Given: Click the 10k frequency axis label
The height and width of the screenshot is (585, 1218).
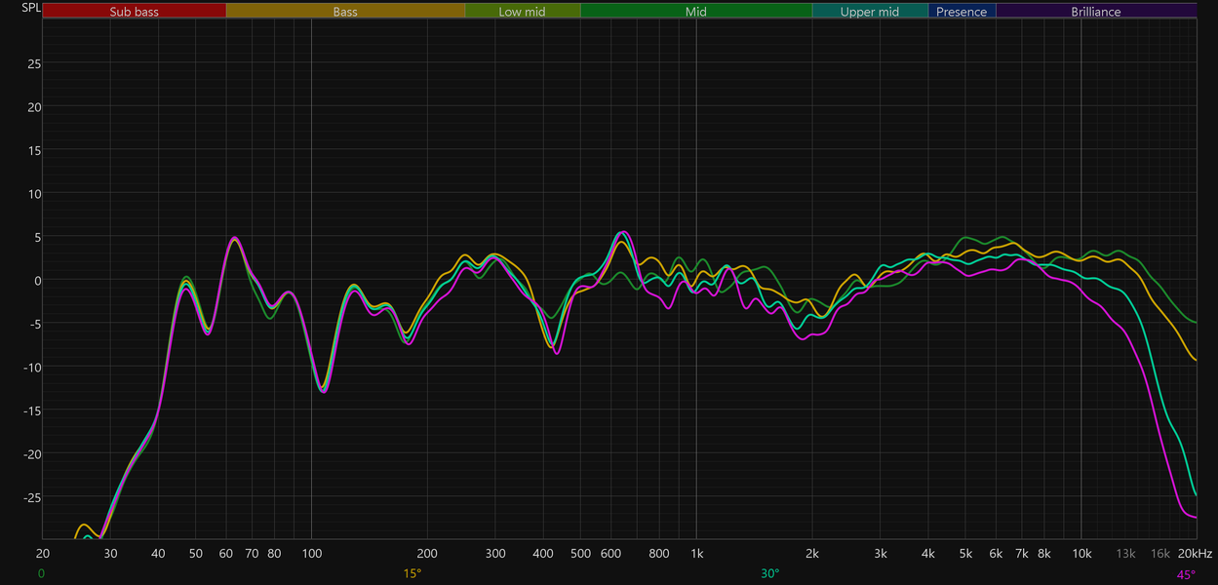Looking at the screenshot, I should click(x=1080, y=553).
